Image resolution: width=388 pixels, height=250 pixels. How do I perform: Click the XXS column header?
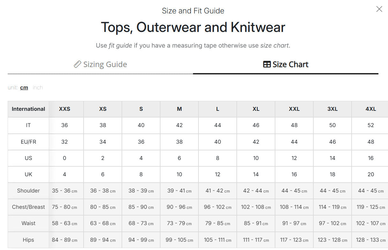coord(64,109)
